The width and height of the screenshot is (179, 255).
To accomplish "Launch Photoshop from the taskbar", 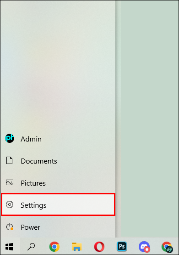I will pos(122,246).
